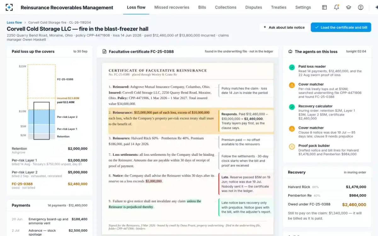The height and width of the screenshot is (236, 378).
Task: Open the notifications bell
Action: (336, 7)
